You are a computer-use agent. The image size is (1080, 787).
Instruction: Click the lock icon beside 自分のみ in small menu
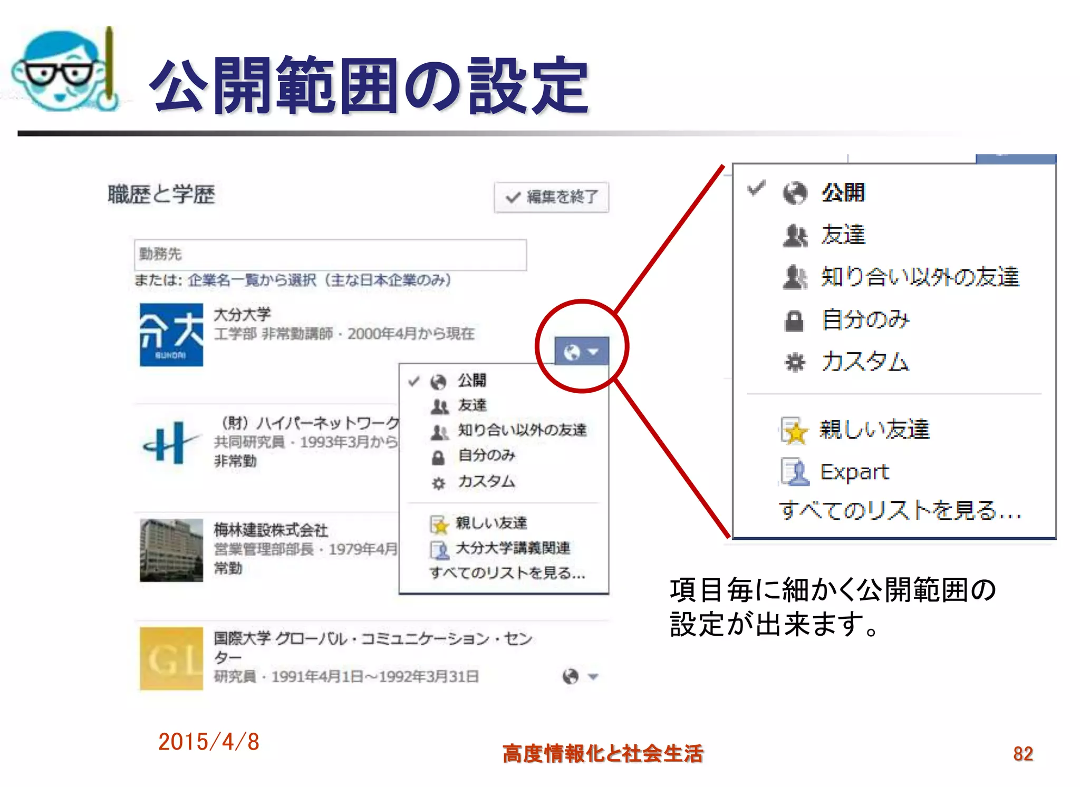438,458
